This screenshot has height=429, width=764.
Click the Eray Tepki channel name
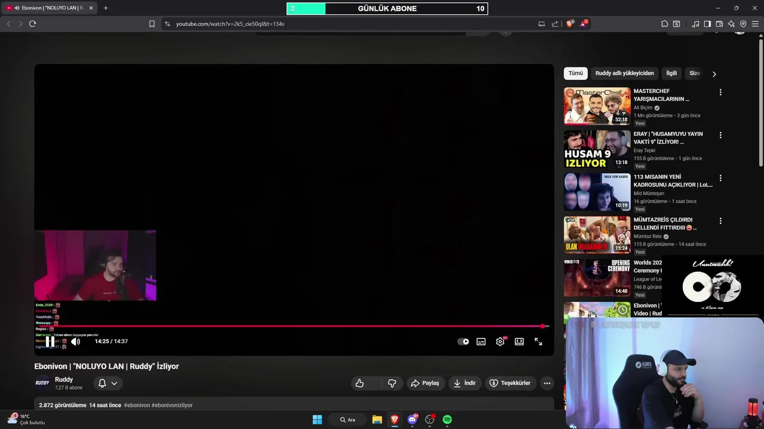(646, 151)
